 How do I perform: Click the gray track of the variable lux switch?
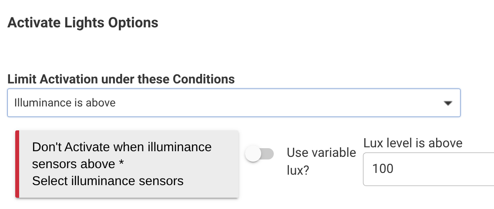point(267,154)
